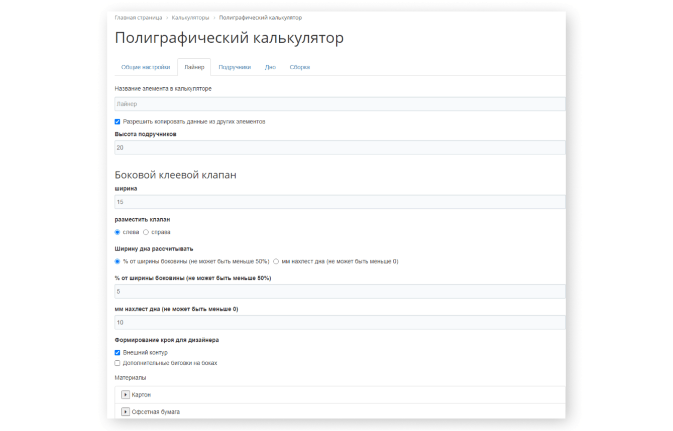
Task: Go to the Сборка tab
Action: [x=299, y=67]
